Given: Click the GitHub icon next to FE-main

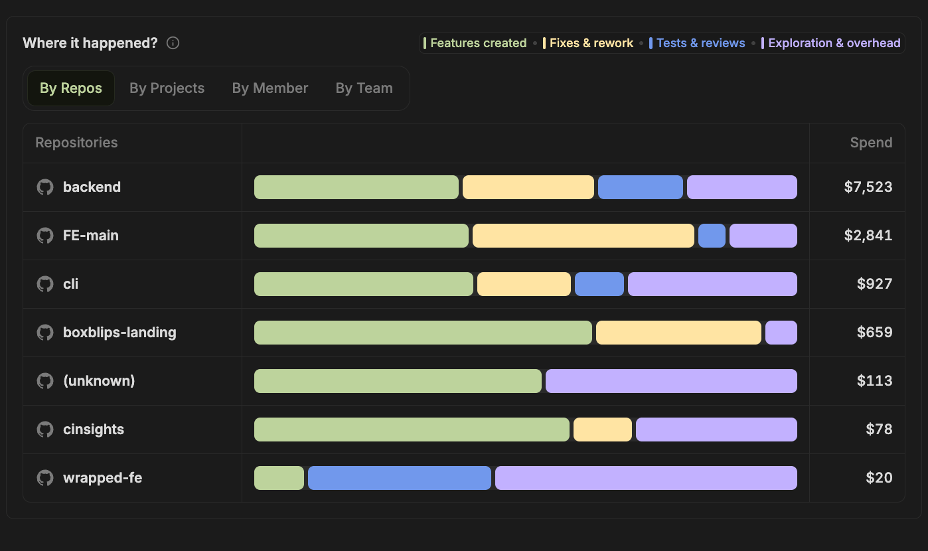Looking at the screenshot, I should [45, 236].
